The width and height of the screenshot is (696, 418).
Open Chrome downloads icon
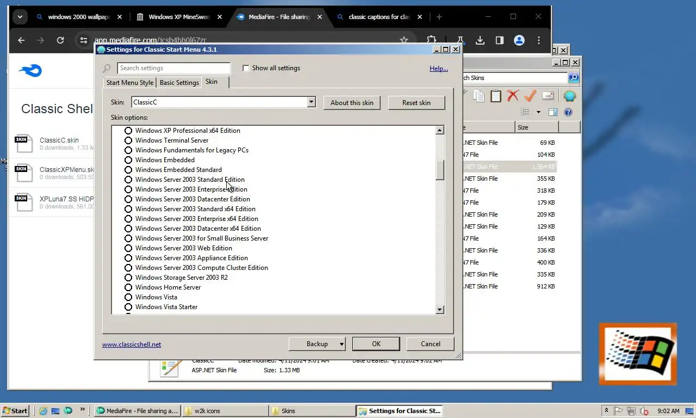click(480, 40)
